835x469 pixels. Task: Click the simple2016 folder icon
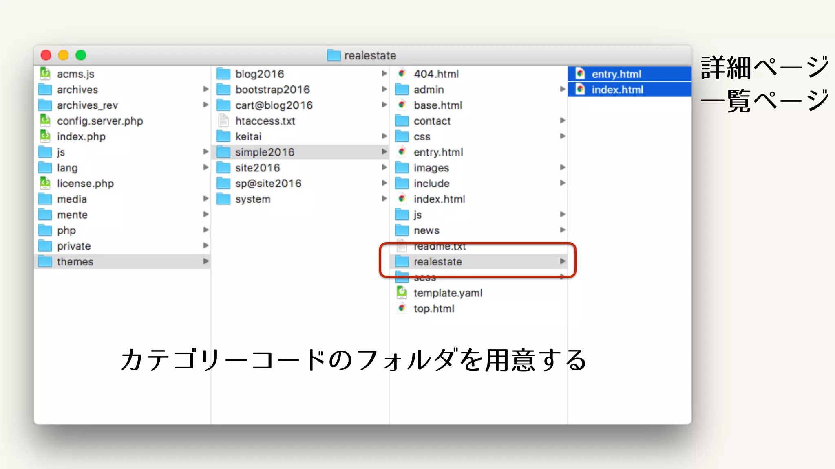(223, 152)
